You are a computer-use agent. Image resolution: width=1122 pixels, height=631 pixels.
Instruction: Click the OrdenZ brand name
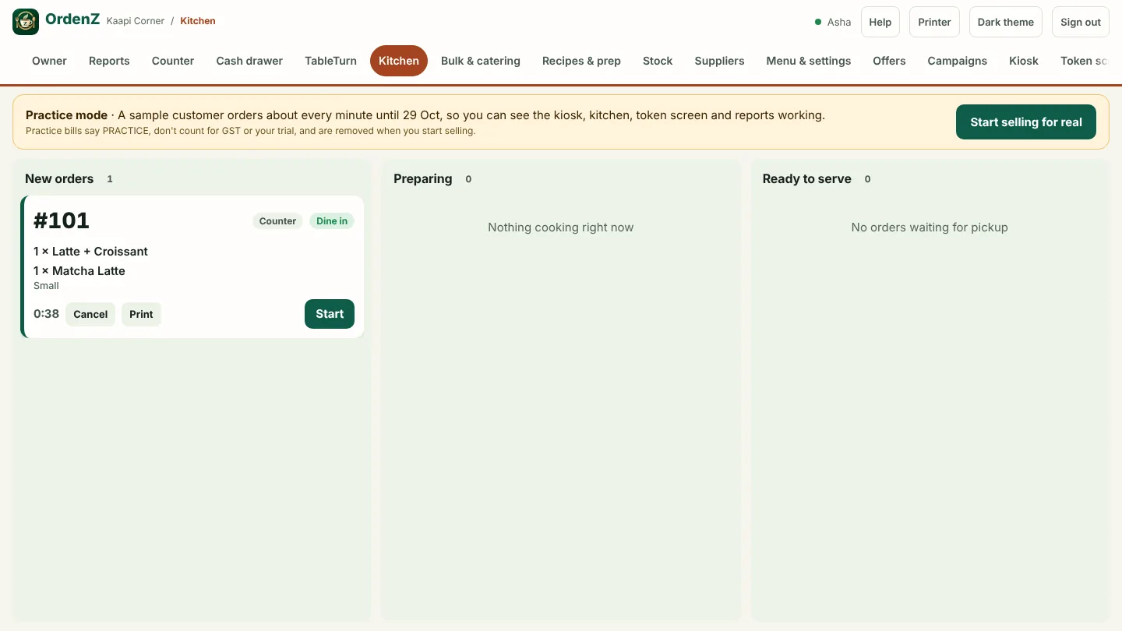coord(72,20)
